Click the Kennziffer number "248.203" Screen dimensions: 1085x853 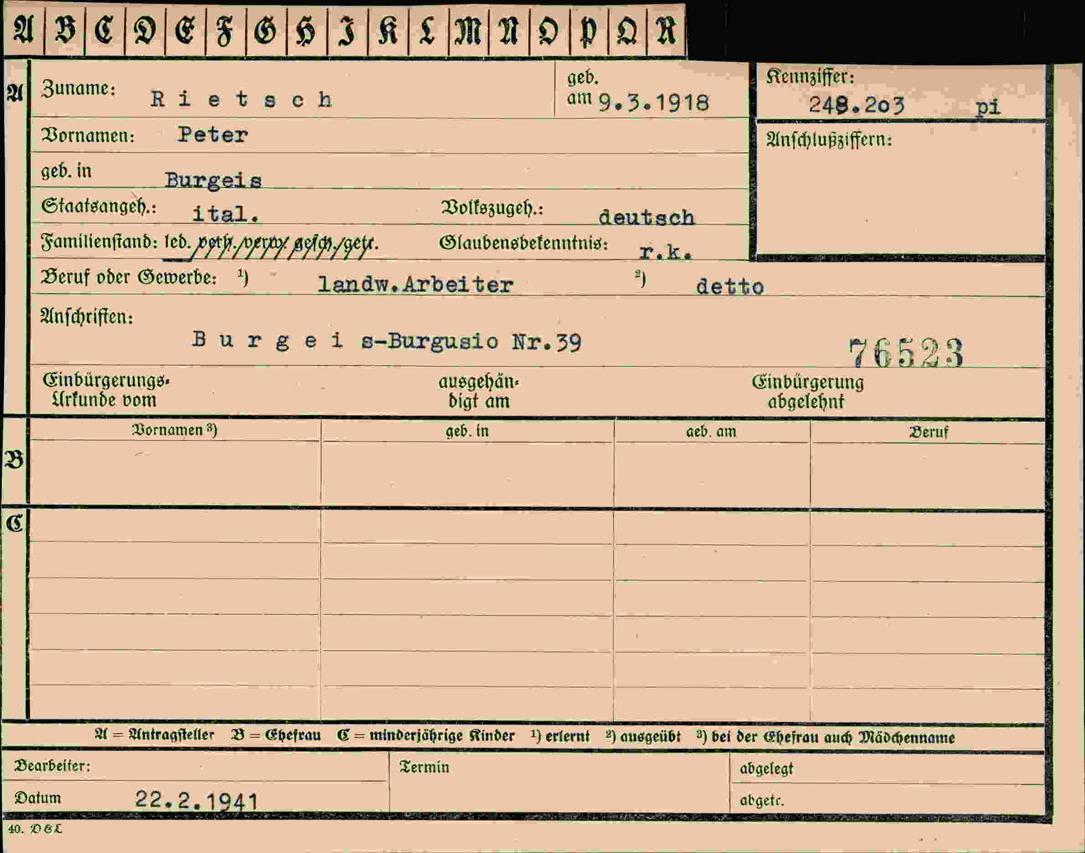point(857,105)
